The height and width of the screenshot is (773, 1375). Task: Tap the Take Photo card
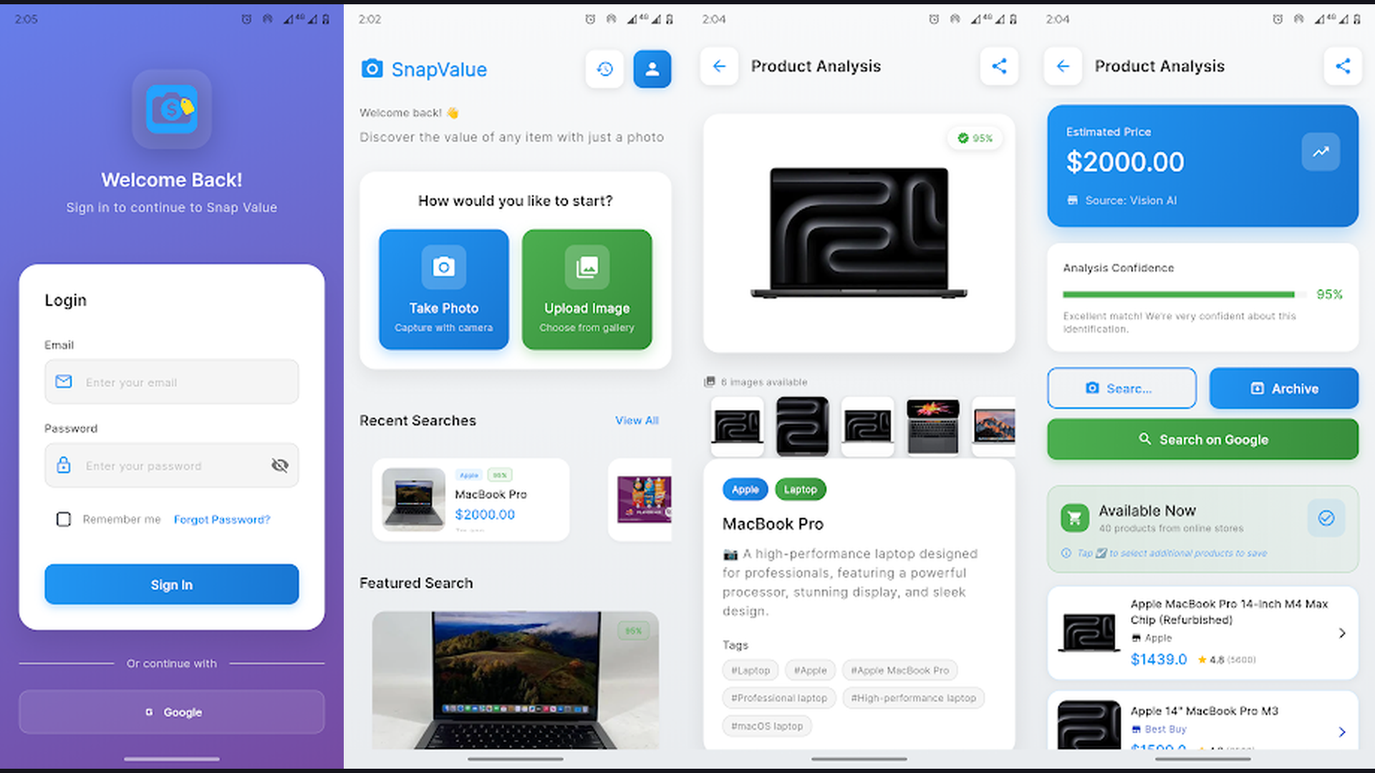[x=444, y=289]
